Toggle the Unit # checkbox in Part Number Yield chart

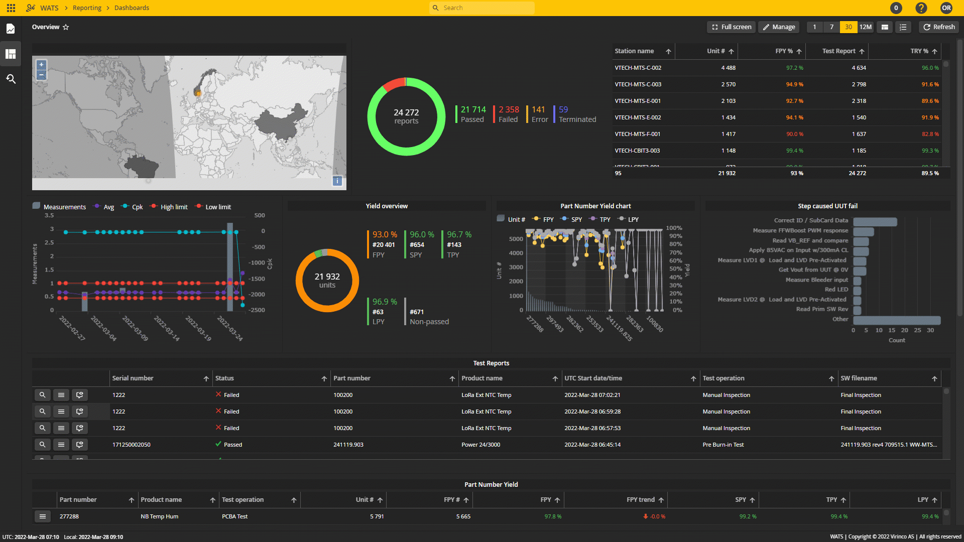coord(500,219)
